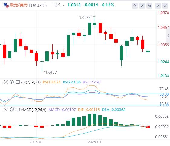Expand RSI panel with plus box

pyautogui.click(x=18, y=82)
